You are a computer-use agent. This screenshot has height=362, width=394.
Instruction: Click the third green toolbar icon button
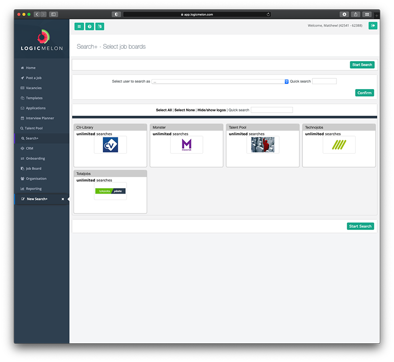pos(100,27)
